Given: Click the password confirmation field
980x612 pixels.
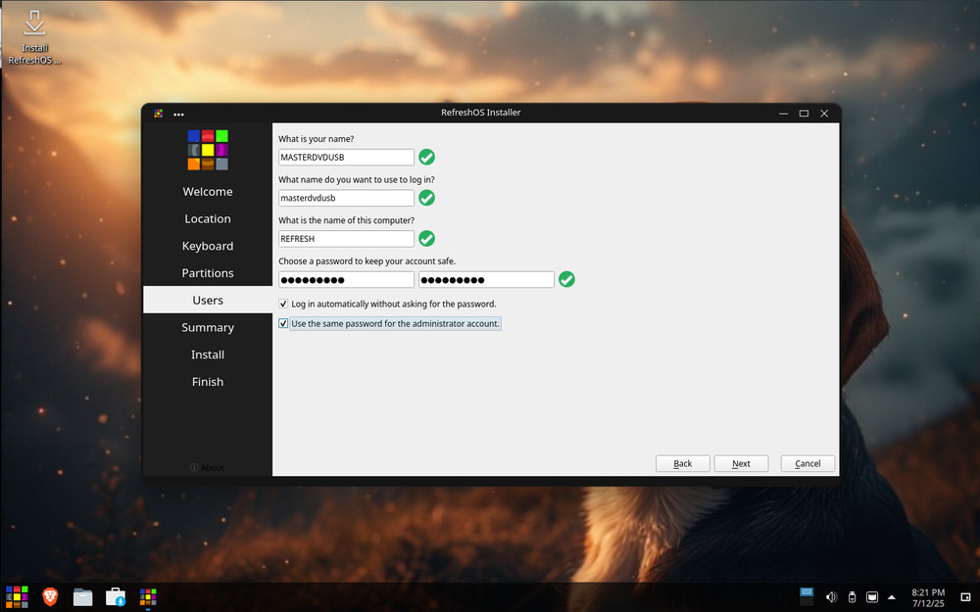Looking at the screenshot, I should 486,279.
